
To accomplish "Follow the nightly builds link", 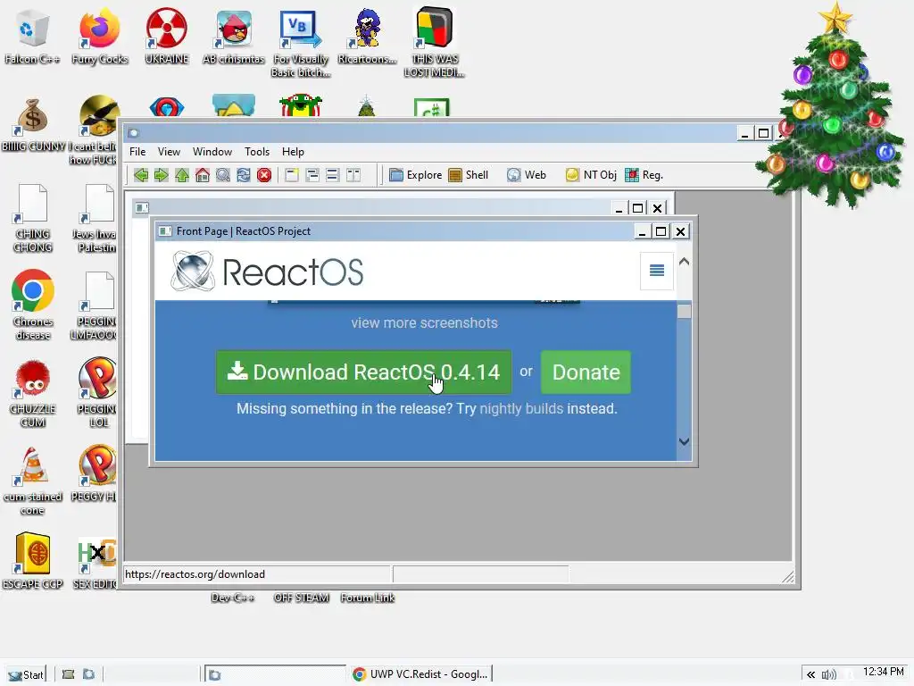I will coord(521,408).
